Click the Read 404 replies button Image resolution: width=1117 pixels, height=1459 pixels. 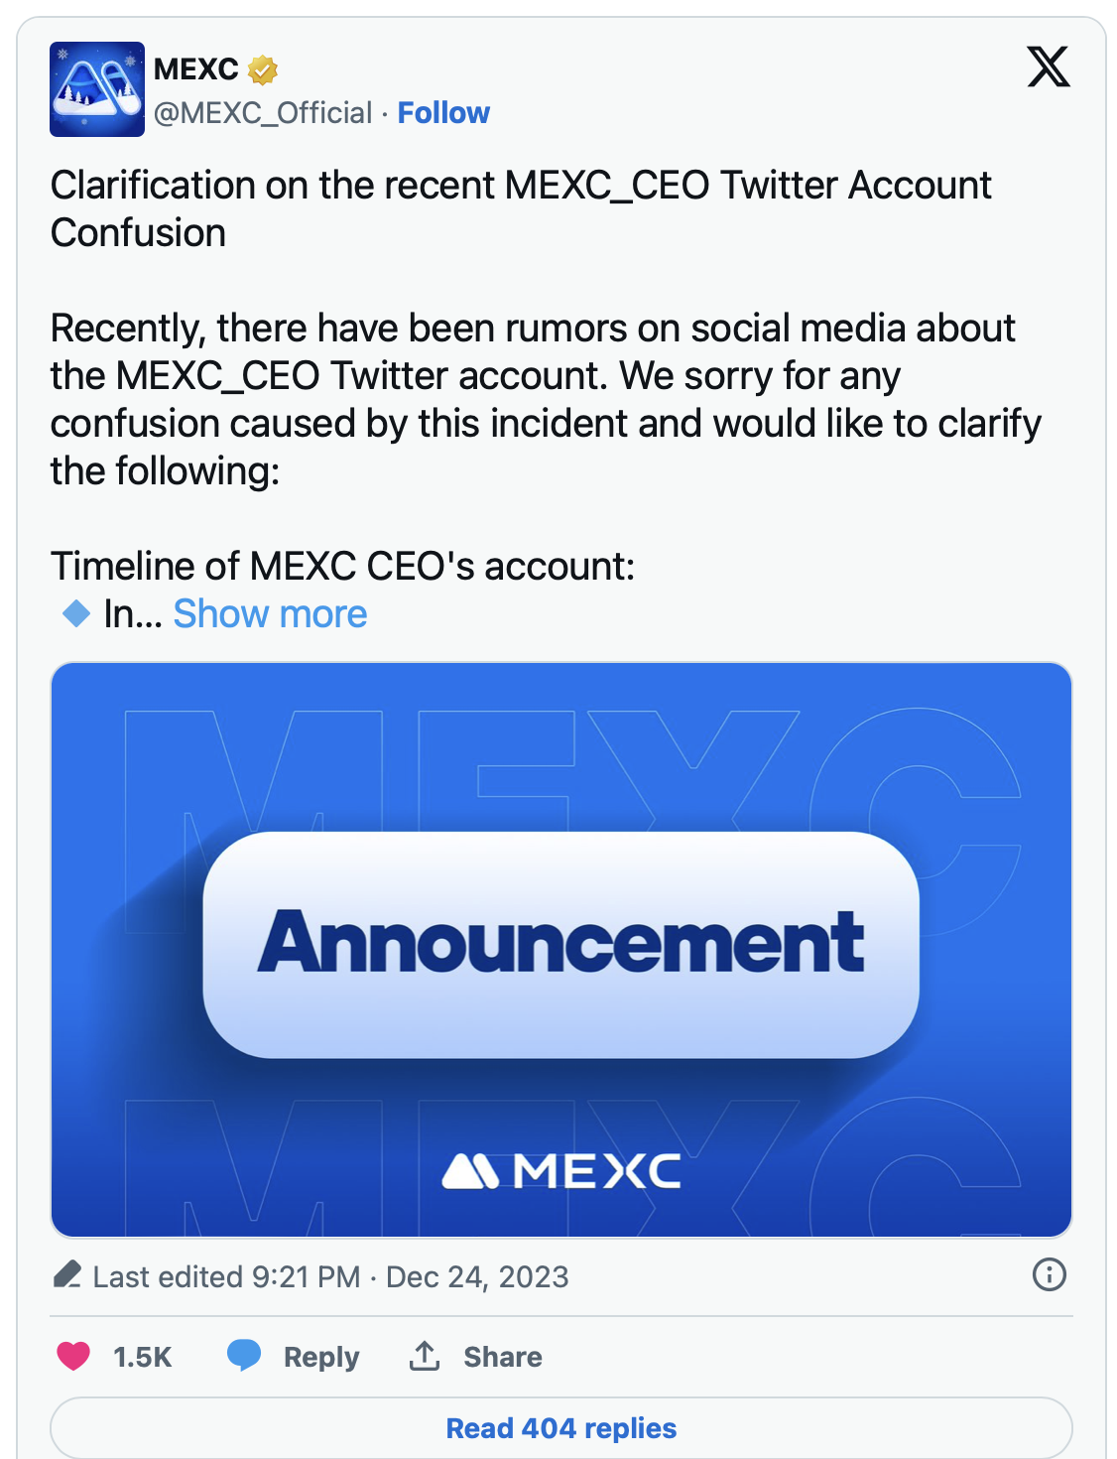560,1428
